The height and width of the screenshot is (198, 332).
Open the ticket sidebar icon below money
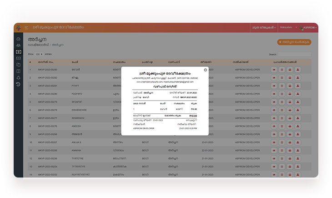tap(19, 58)
